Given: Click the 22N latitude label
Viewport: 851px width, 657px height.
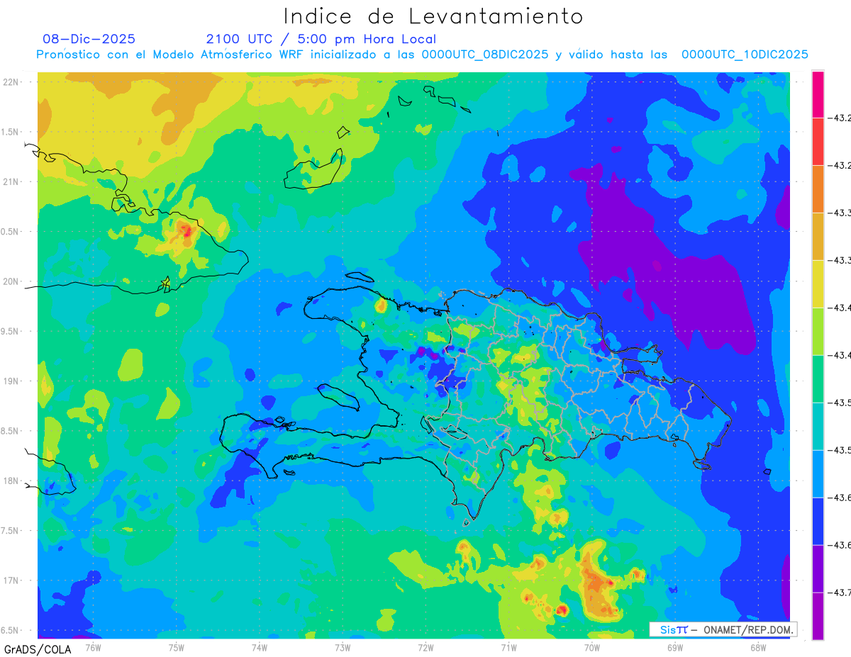Looking at the screenshot, I should [x=11, y=82].
